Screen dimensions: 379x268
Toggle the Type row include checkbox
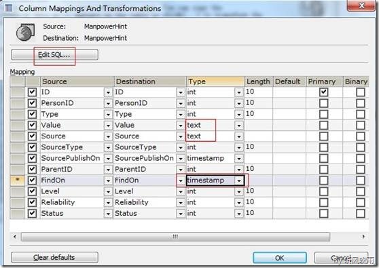[32, 114]
